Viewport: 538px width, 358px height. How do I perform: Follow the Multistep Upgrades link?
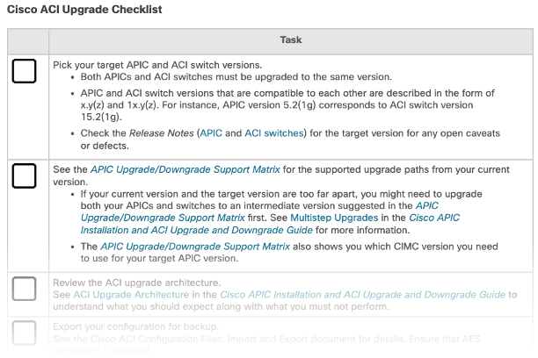[334, 218]
